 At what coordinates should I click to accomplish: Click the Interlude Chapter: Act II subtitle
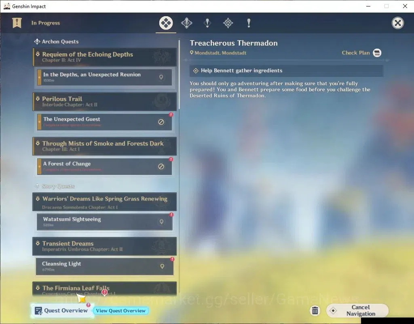point(70,105)
